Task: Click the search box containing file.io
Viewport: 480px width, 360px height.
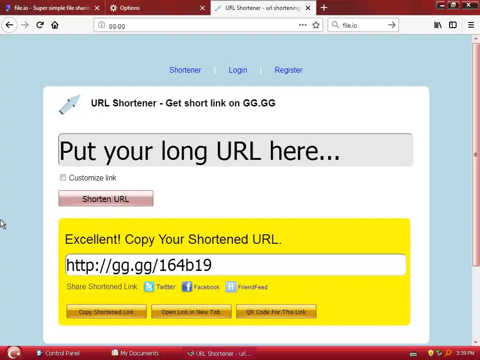Action: pyautogui.click(x=363, y=25)
